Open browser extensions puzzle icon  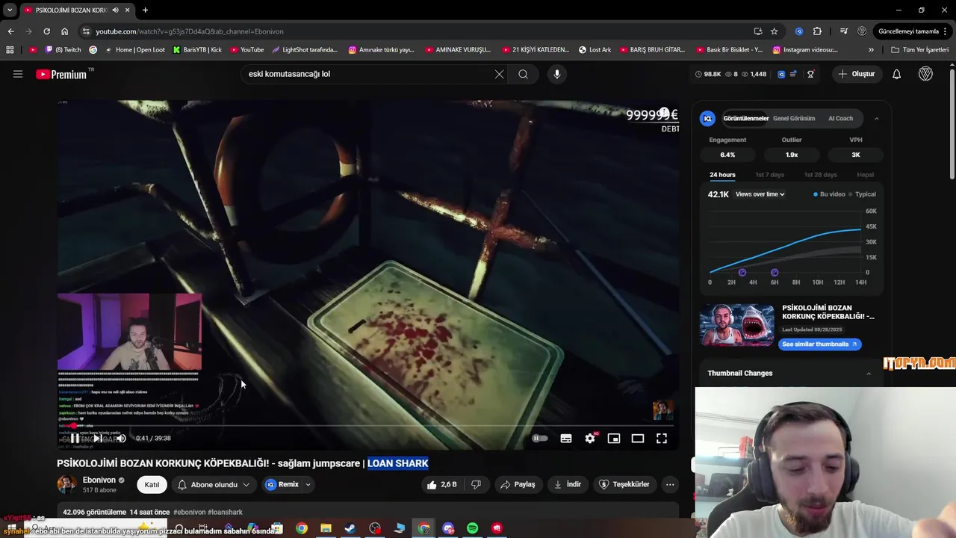click(x=817, y=31)
